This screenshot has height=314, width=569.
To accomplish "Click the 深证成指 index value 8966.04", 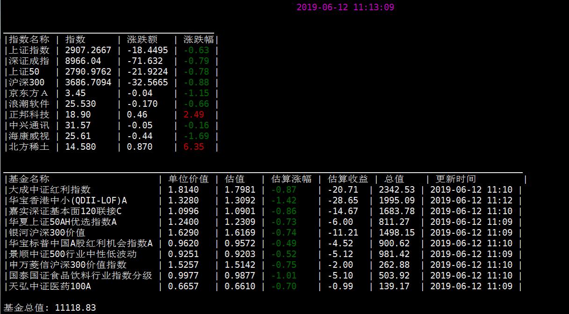I will [83, 61].
